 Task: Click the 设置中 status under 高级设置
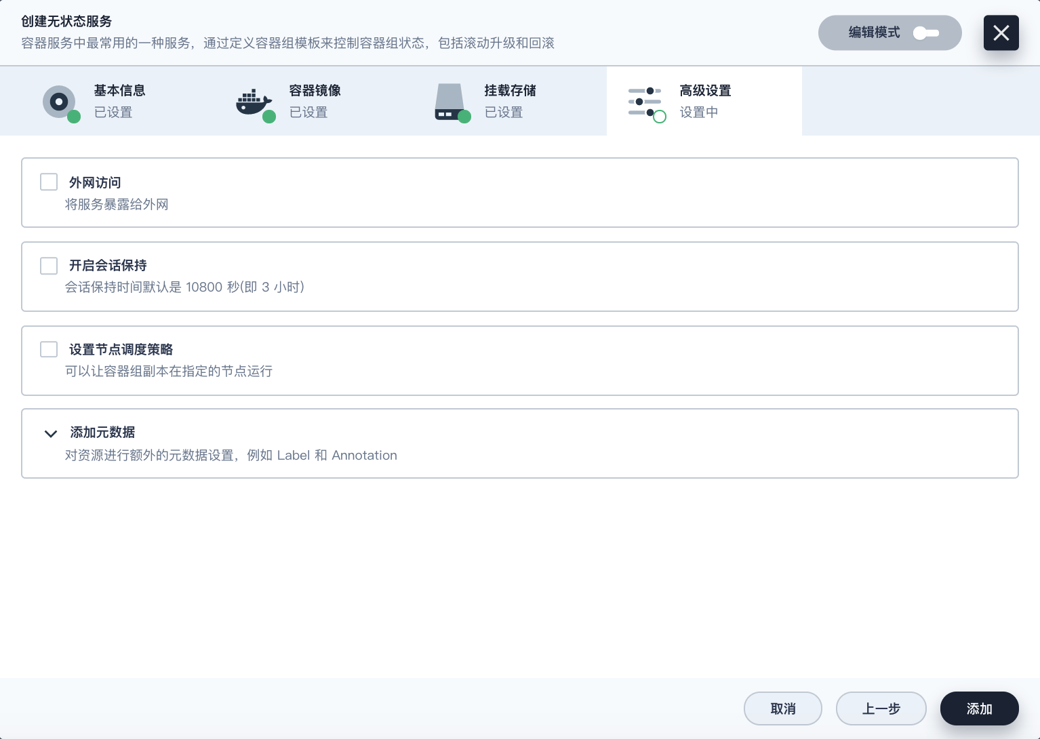pyautogui.click(x=699, y=112)
